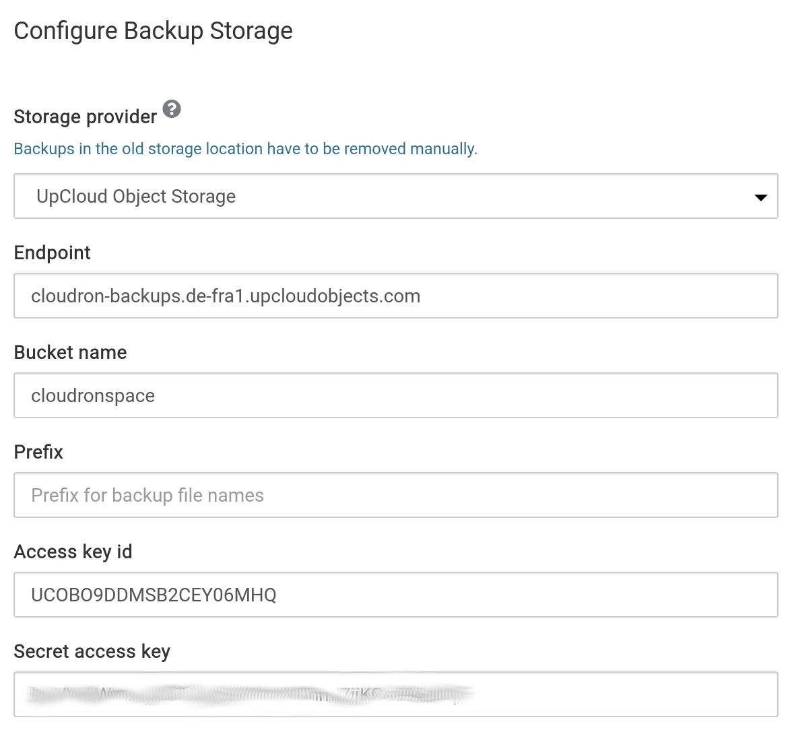Click the Storage provider label
This screenshot has height=730, width=792.
coord(85,117)
